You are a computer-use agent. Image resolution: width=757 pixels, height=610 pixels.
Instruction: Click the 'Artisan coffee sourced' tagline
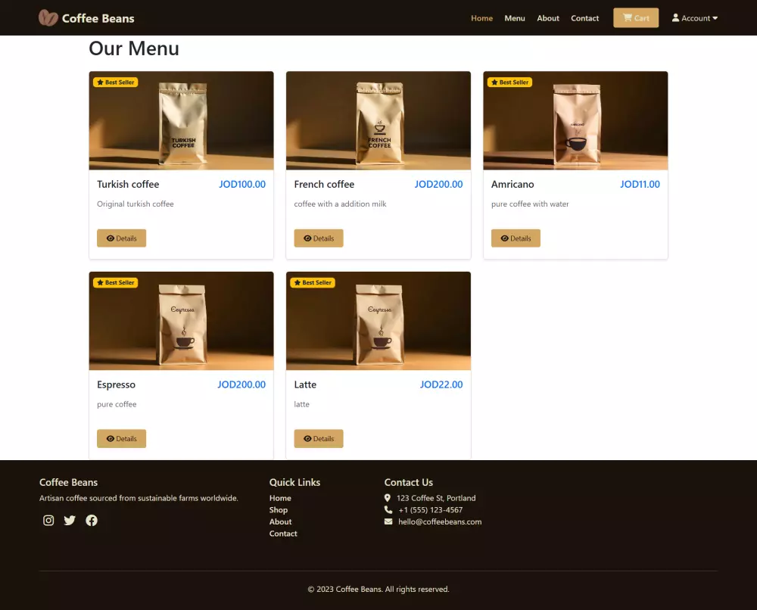pos(139,498)
